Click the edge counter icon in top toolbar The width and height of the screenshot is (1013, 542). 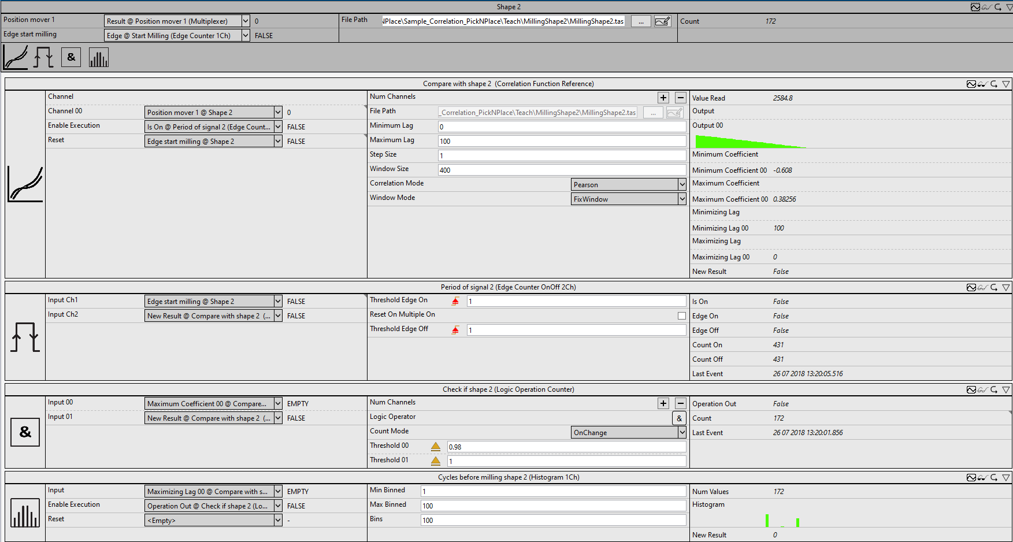[43, 58]
